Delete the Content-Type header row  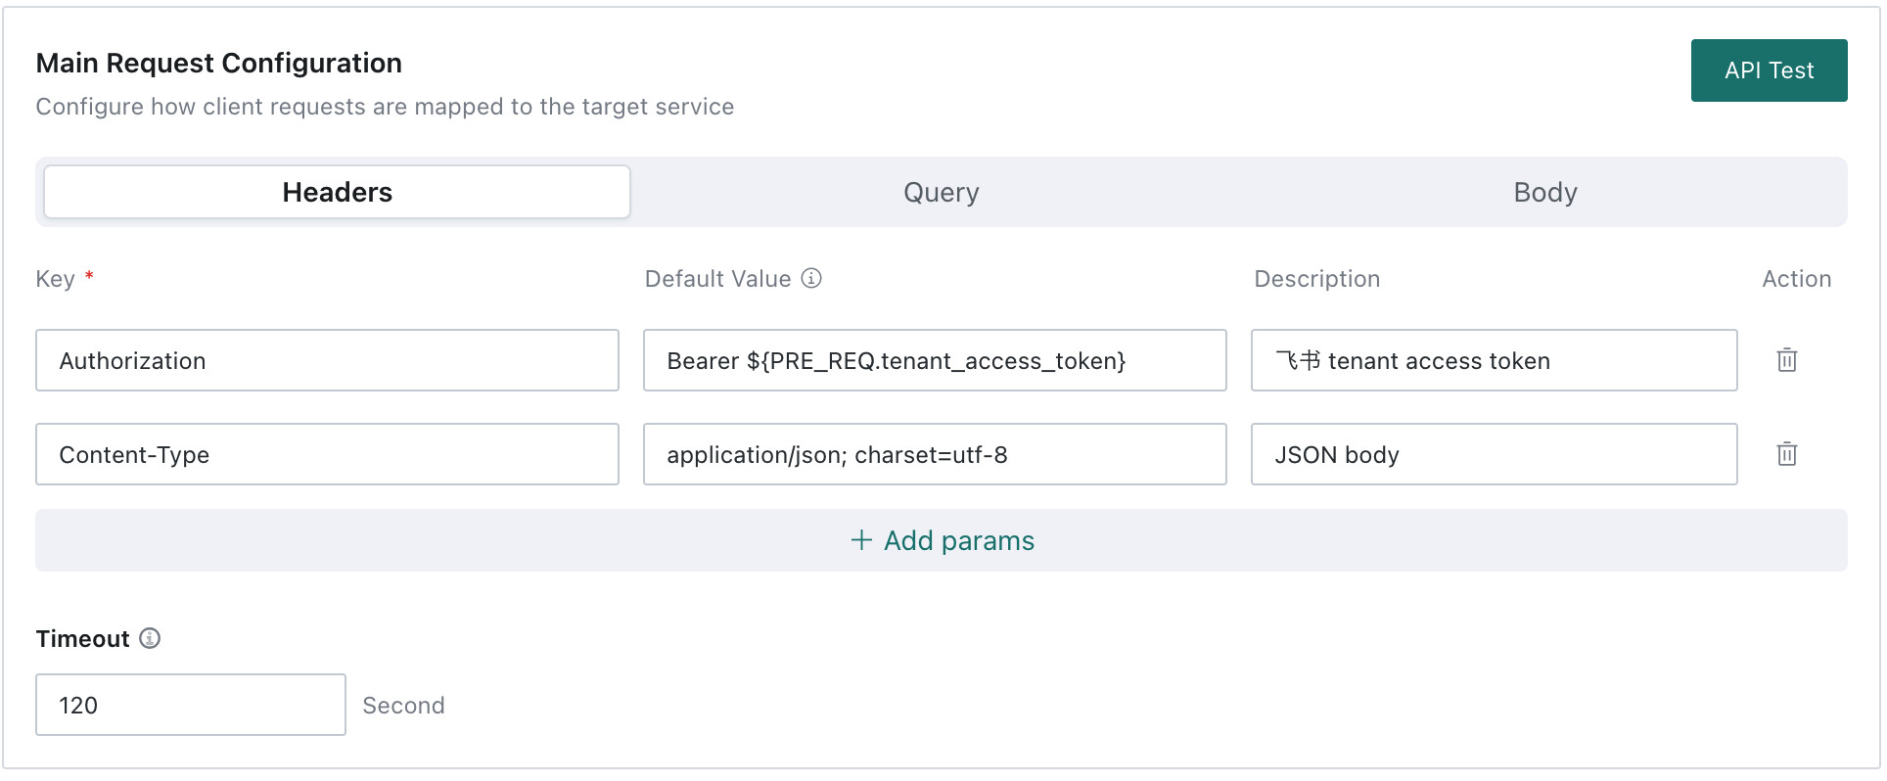1786,454
